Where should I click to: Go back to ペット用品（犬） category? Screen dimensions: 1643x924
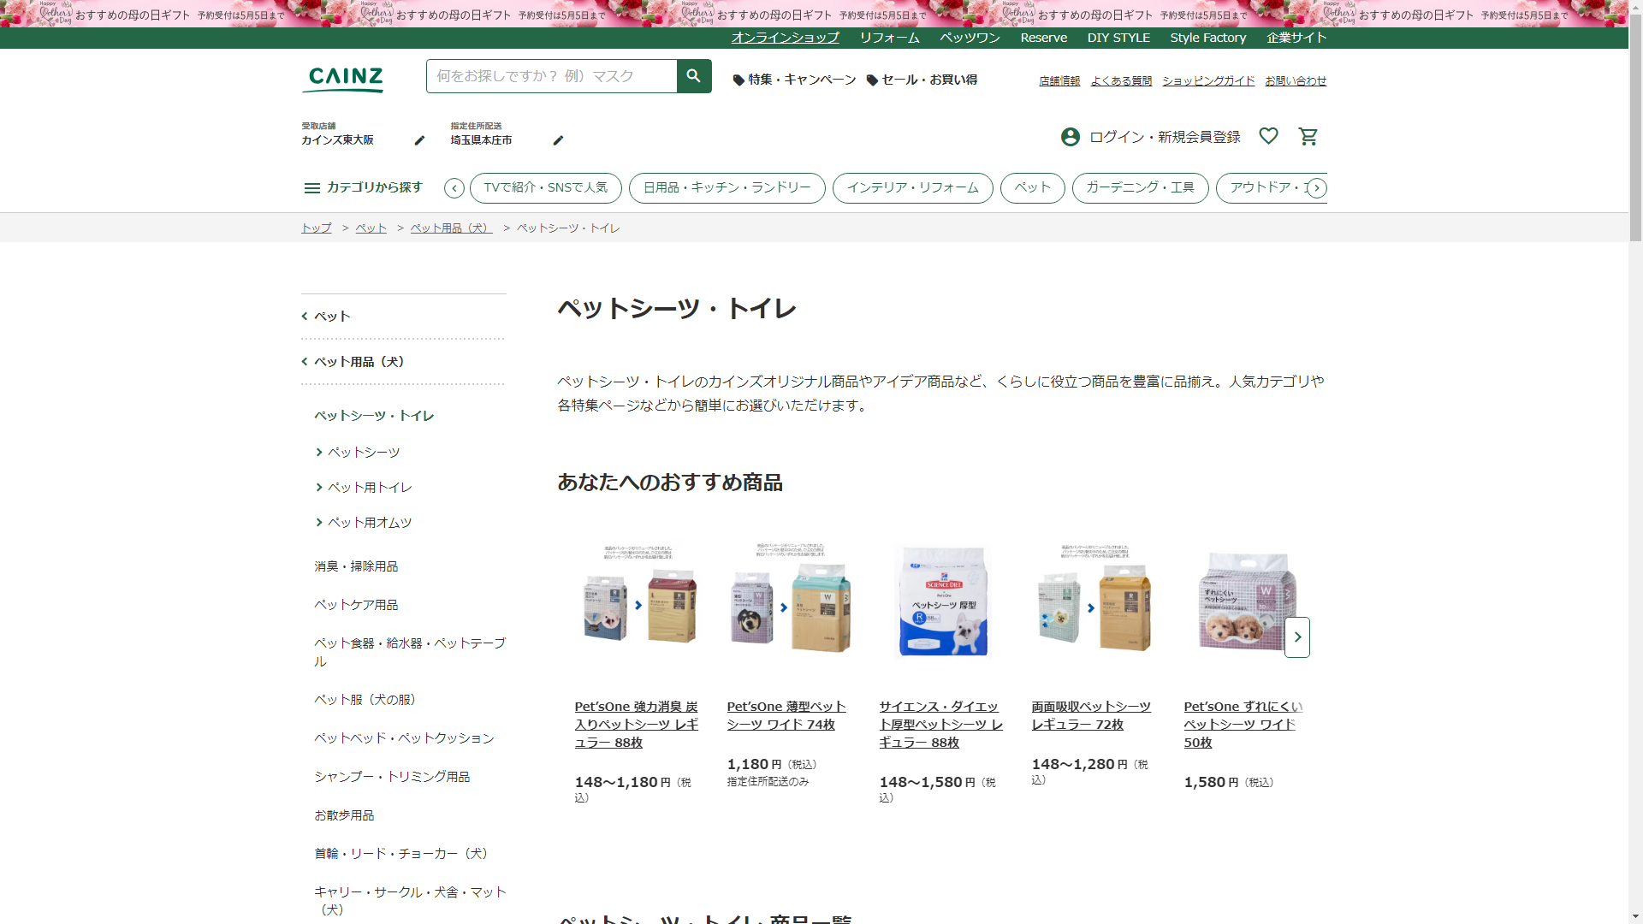[359, 362]
